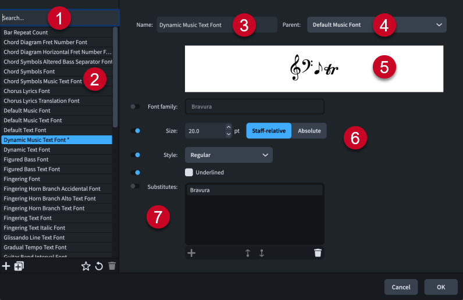Move substitute font down
Image resolution: width=463 pixels, height=300 pixels.
262,253
